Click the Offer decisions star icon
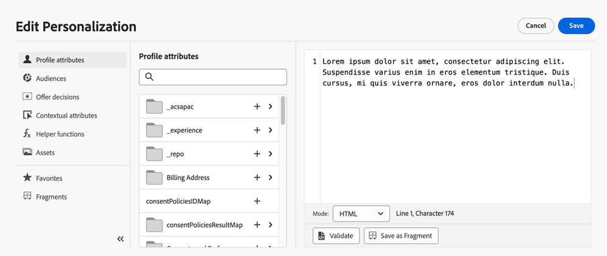 (27, 96)
